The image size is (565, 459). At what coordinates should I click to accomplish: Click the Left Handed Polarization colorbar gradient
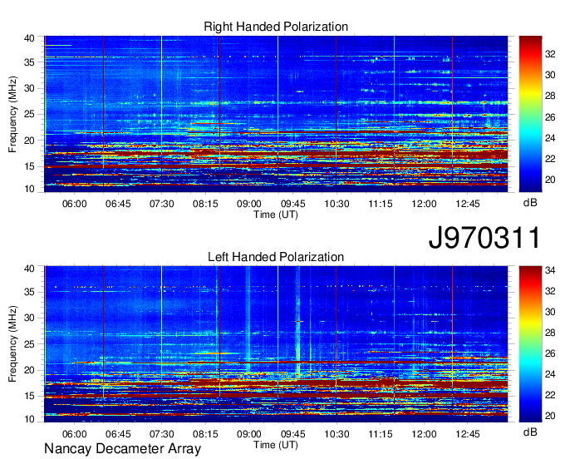point(530,344)
